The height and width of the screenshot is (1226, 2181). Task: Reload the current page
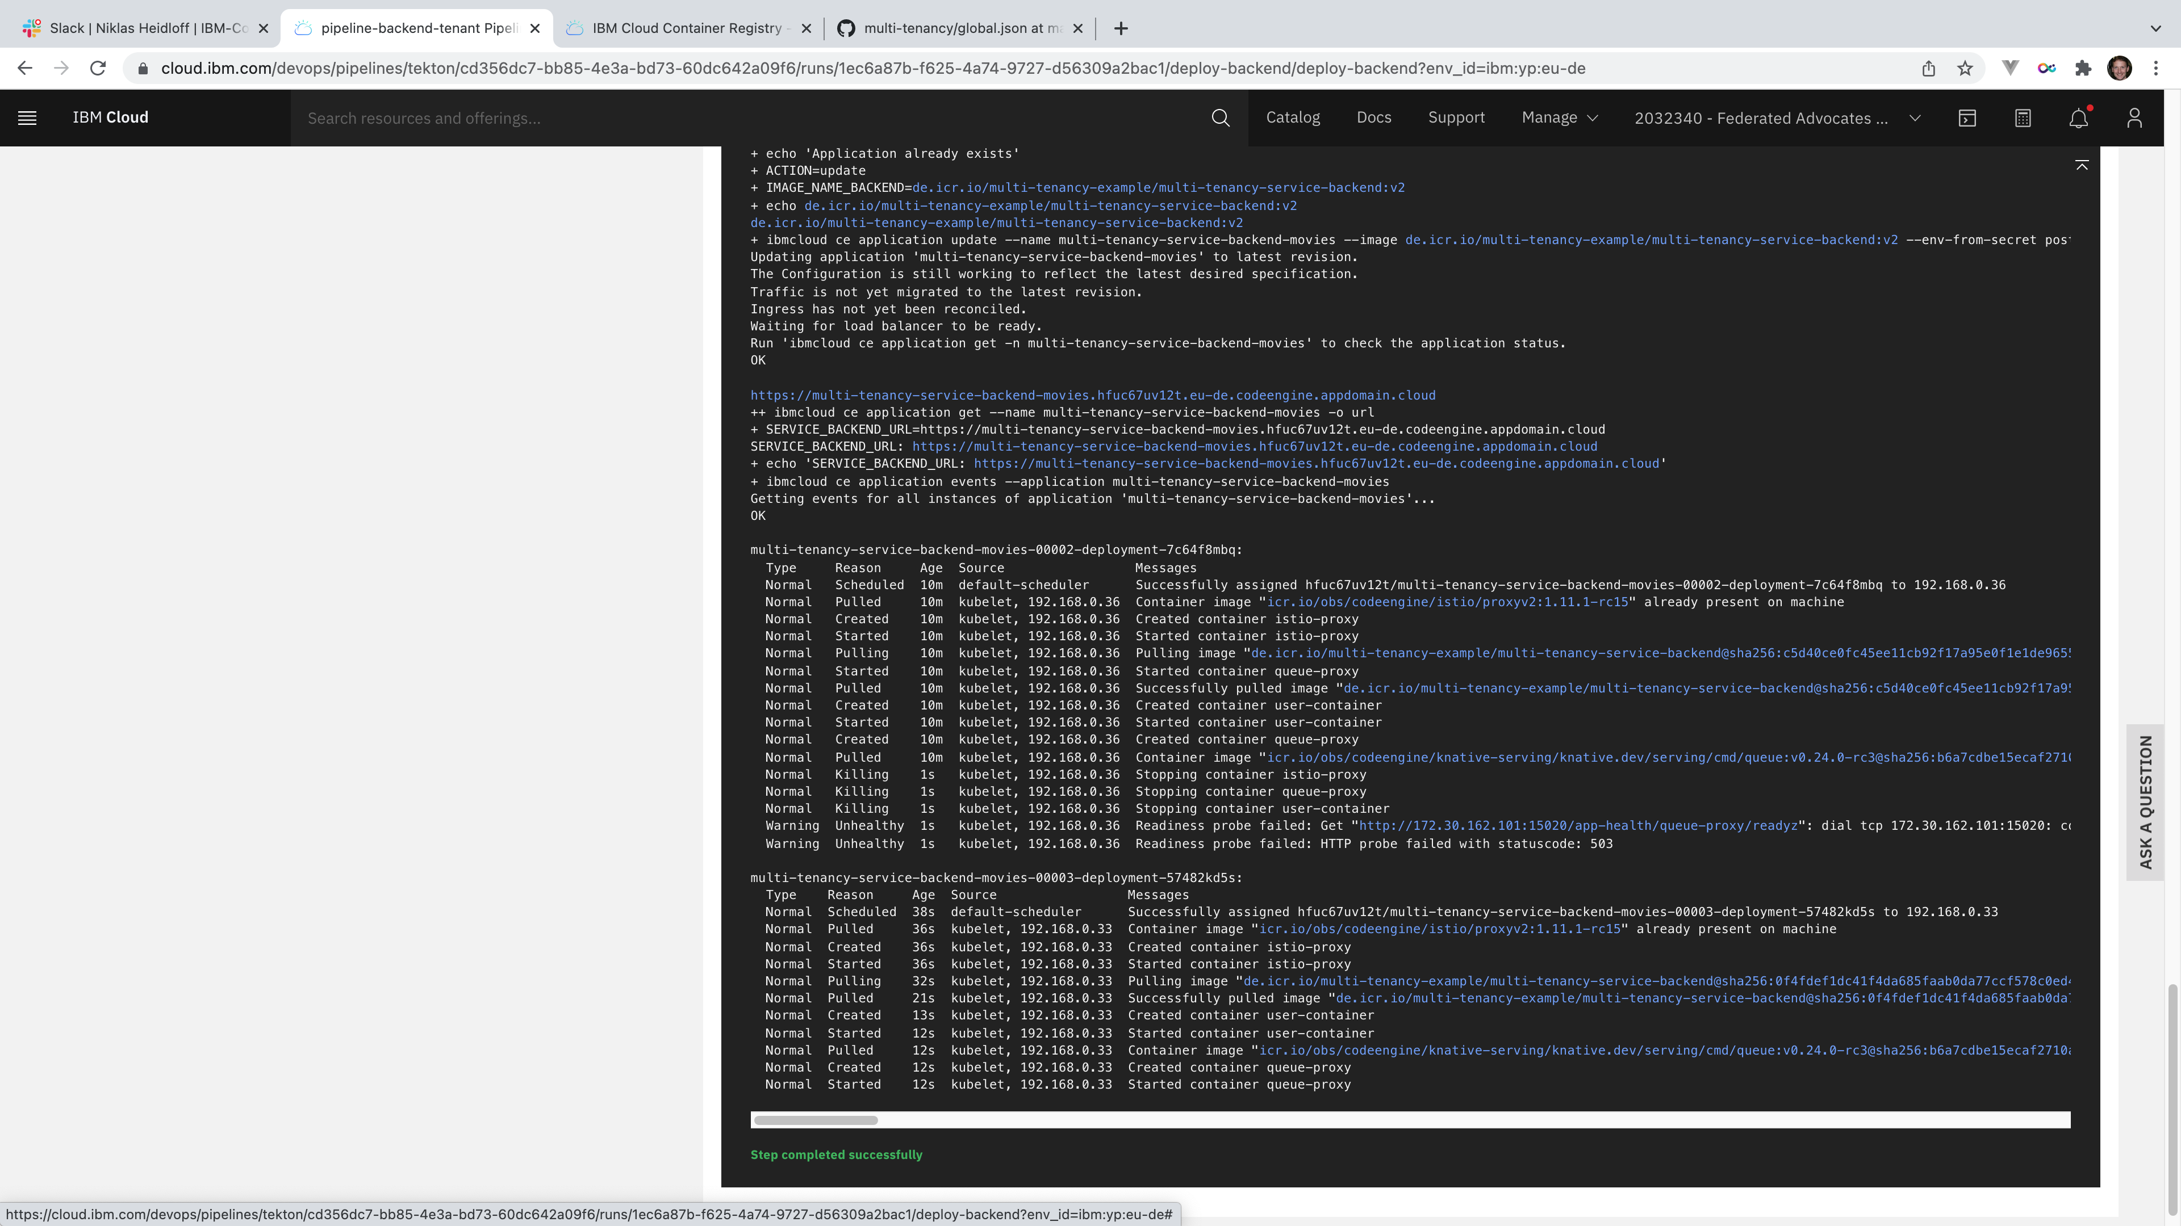coord(98,69)
